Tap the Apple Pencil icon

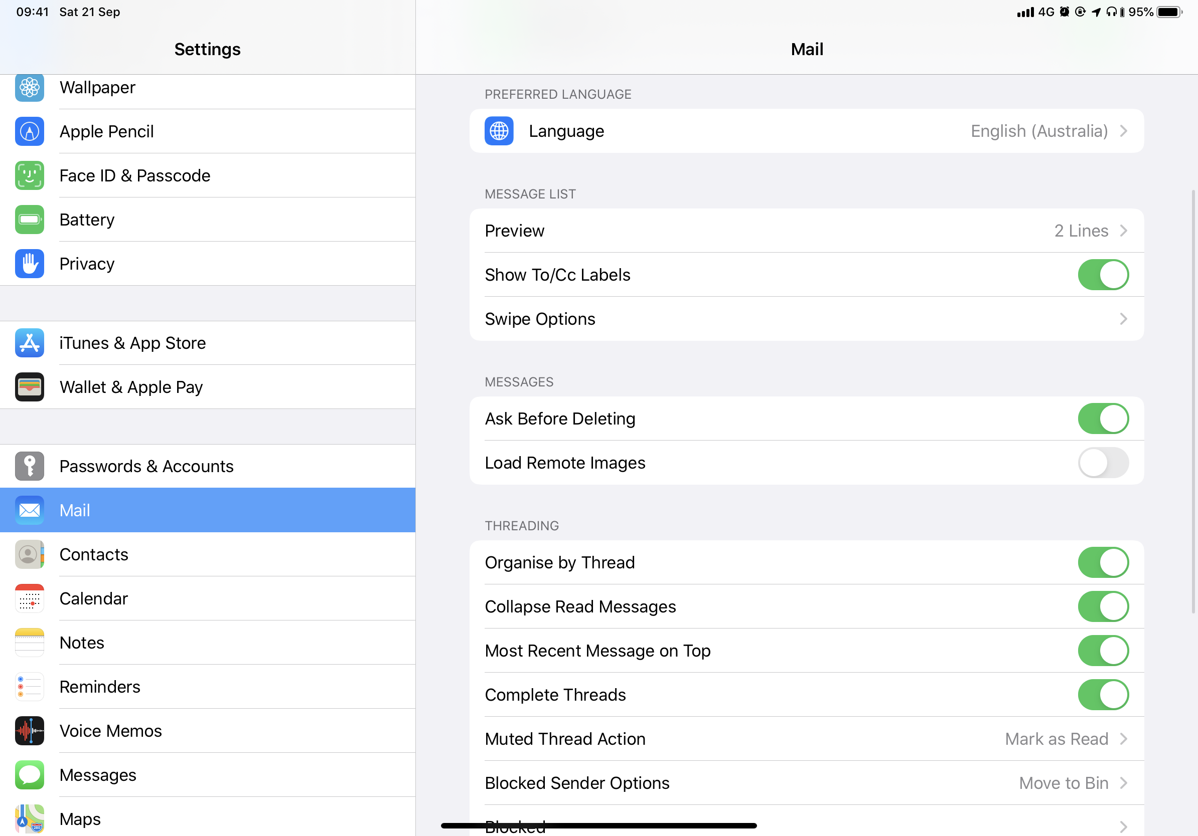click(29, 131)
